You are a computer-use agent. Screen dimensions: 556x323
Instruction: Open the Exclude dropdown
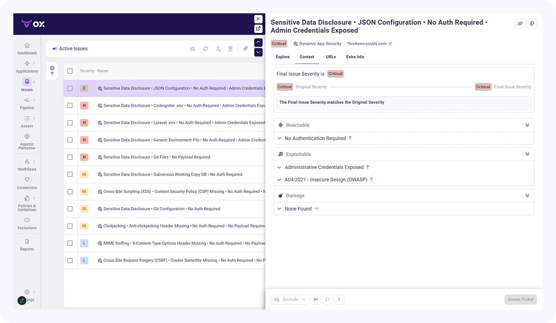(x=290, y=299)
